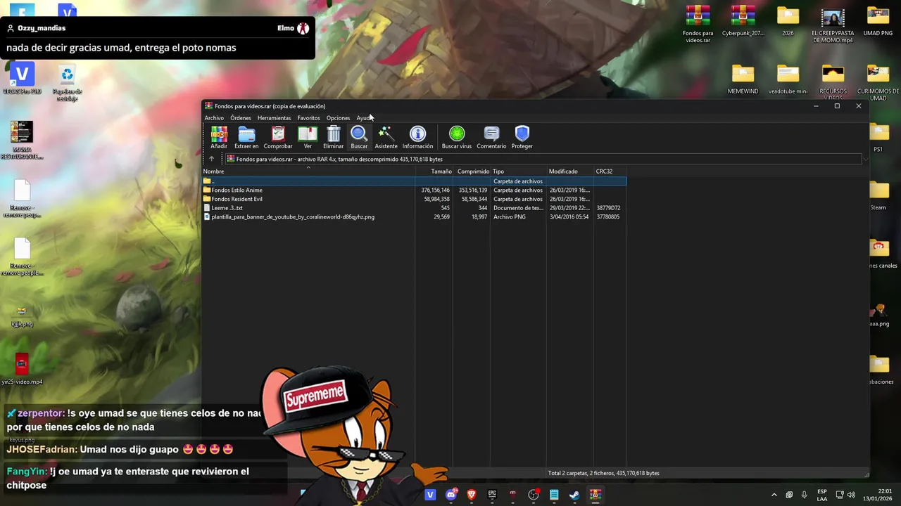Screen dimensions: 901x506
Task: Sort list by Comprimido column header
Action: point(472,171)
